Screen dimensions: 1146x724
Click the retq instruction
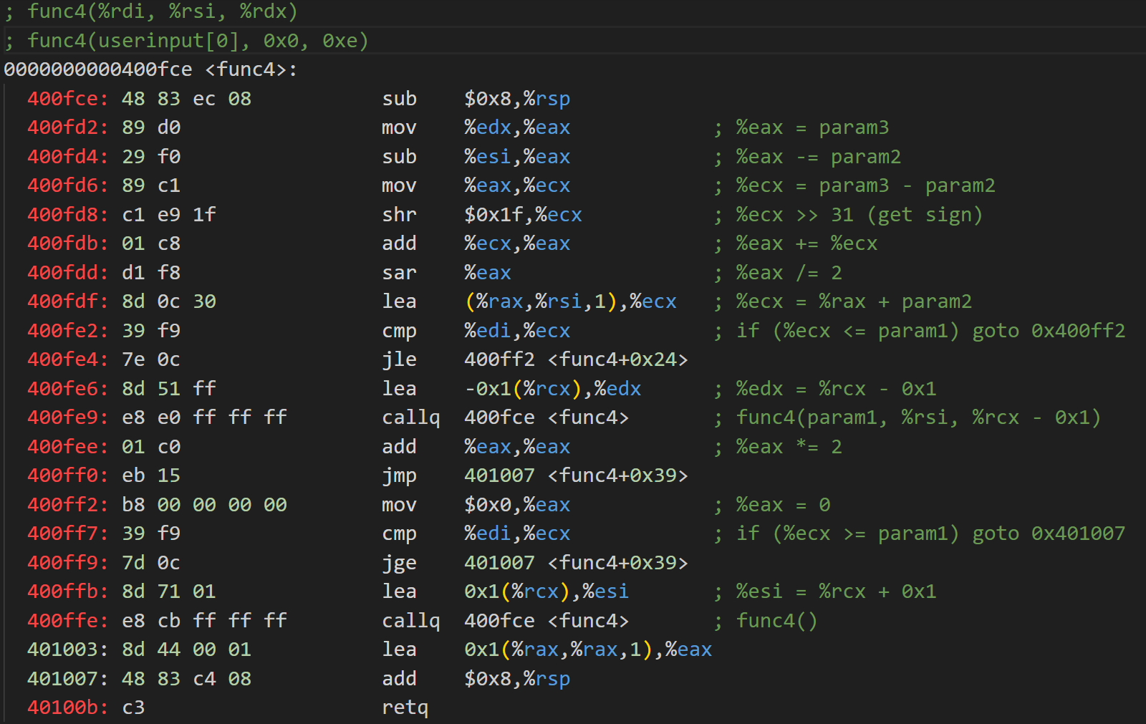tap(405, 708)
